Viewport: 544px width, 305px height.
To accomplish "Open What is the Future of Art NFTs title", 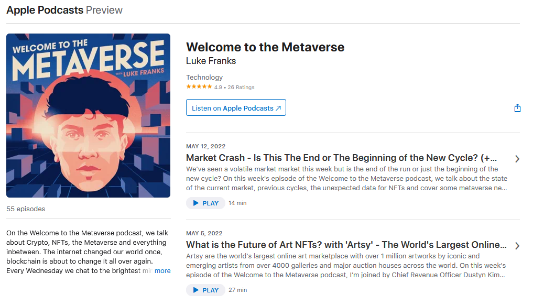I will click(346, 245).
